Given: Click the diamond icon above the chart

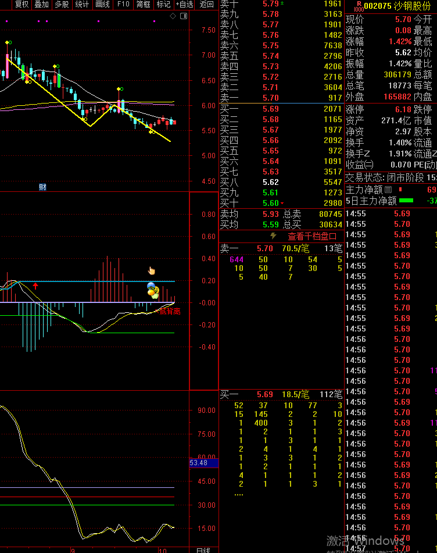Looking at the screenshot, I should point(173,16).
